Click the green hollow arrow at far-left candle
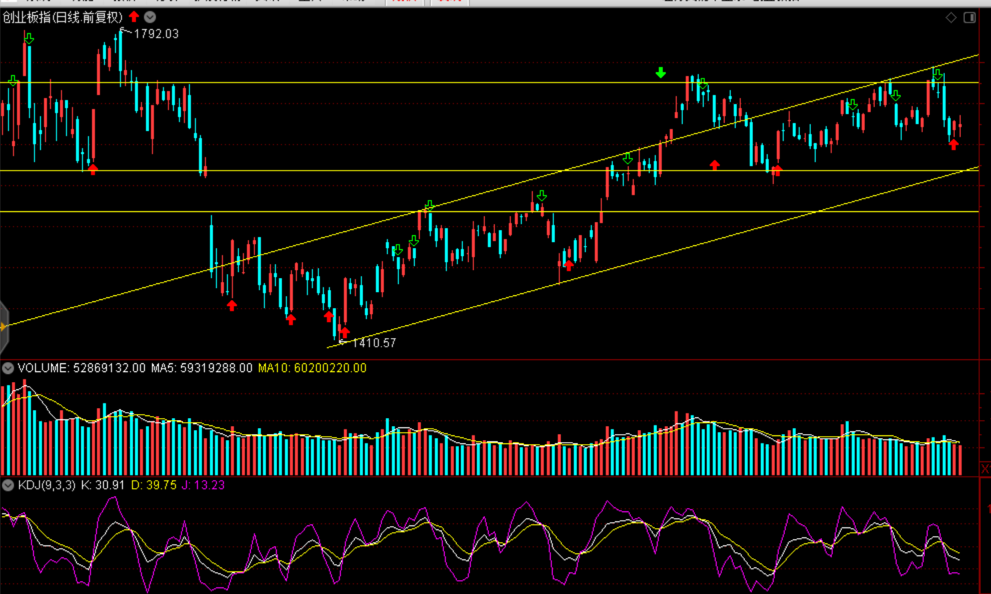 [13, 81]
